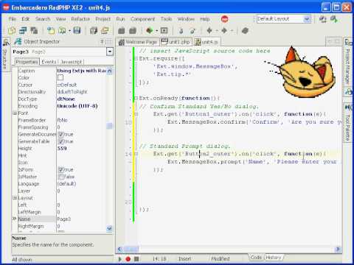Open the Default Layout dropdown
This screenshot has width=354, height=265.
coord(307,19)
